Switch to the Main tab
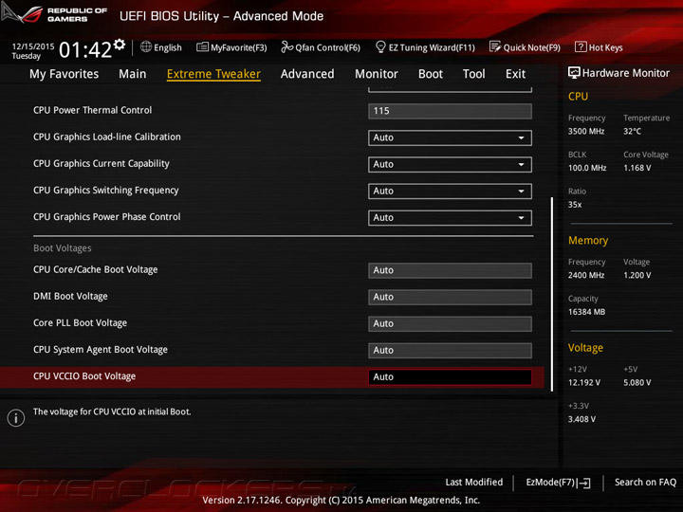 tap(133, 74)
